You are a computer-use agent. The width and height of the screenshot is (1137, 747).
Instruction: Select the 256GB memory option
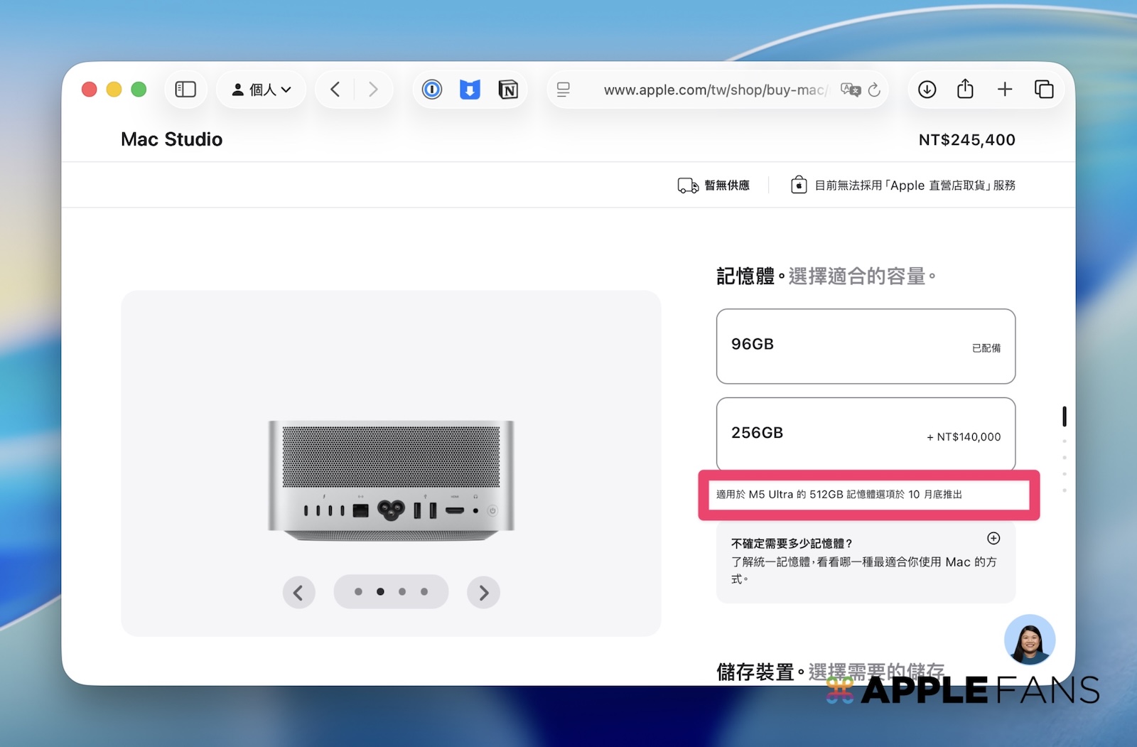[866, 434]
